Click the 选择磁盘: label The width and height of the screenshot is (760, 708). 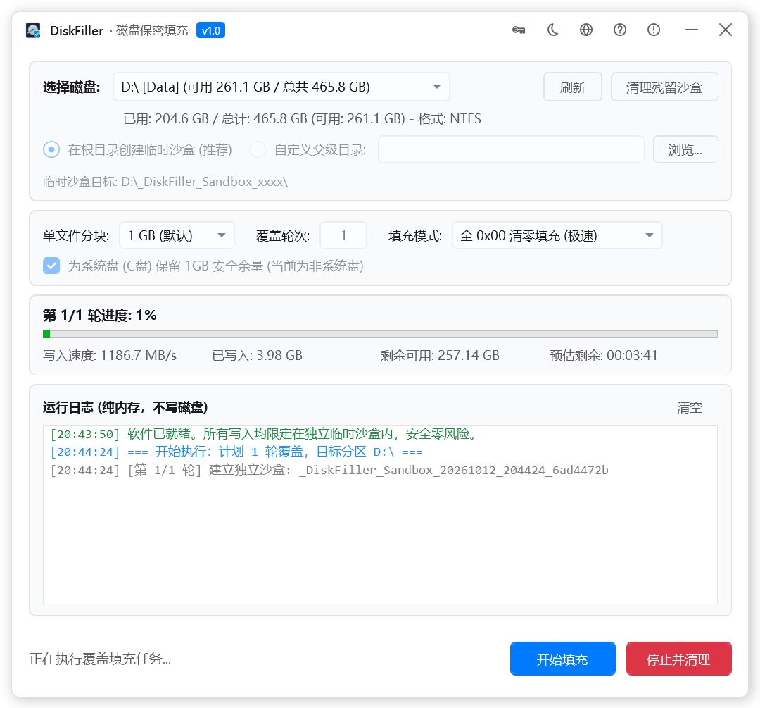click(x=71, y=87)
